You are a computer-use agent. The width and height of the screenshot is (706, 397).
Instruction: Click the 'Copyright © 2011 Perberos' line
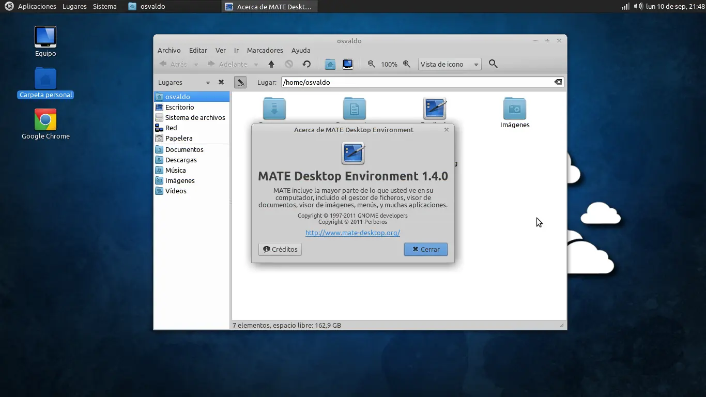pos(352,222)
